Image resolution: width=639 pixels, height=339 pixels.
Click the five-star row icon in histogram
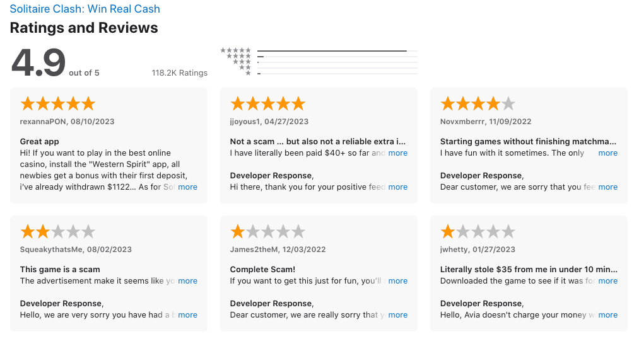click(235, 50)
